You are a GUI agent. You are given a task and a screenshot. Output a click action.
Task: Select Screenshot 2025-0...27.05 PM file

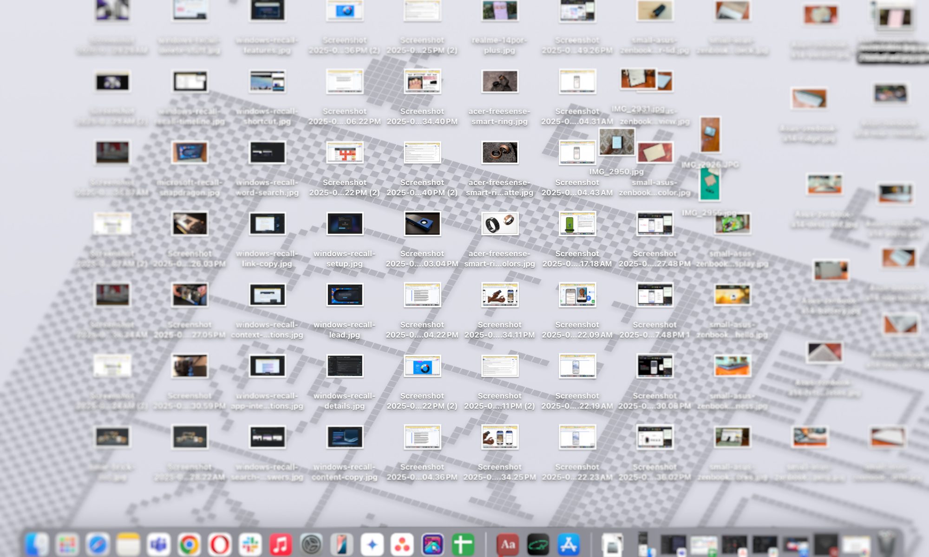(190, 295)
